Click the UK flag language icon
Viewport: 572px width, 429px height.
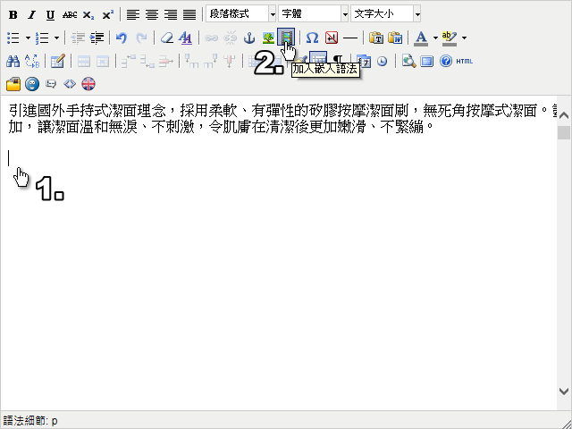pyautogui.click(x=88, y=84)
